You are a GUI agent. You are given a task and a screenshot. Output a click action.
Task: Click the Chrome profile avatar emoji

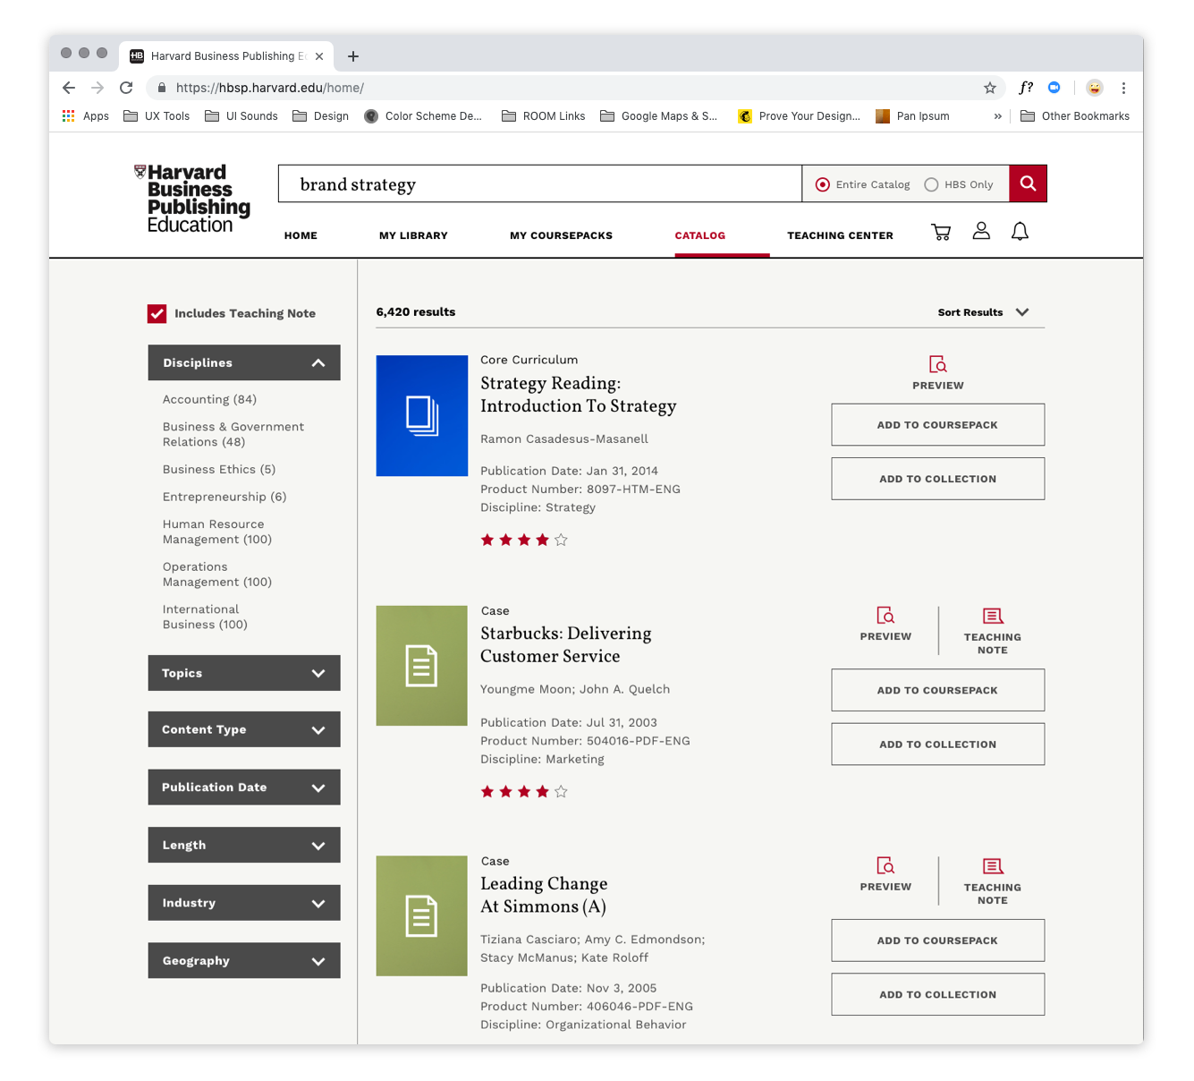1095,88
